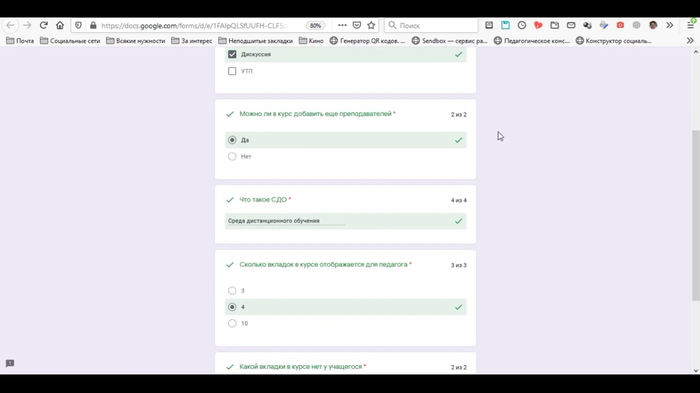Click the feedback exclamation icon
The width and height of the screenshot is (700, 393).
pos(10,364)
